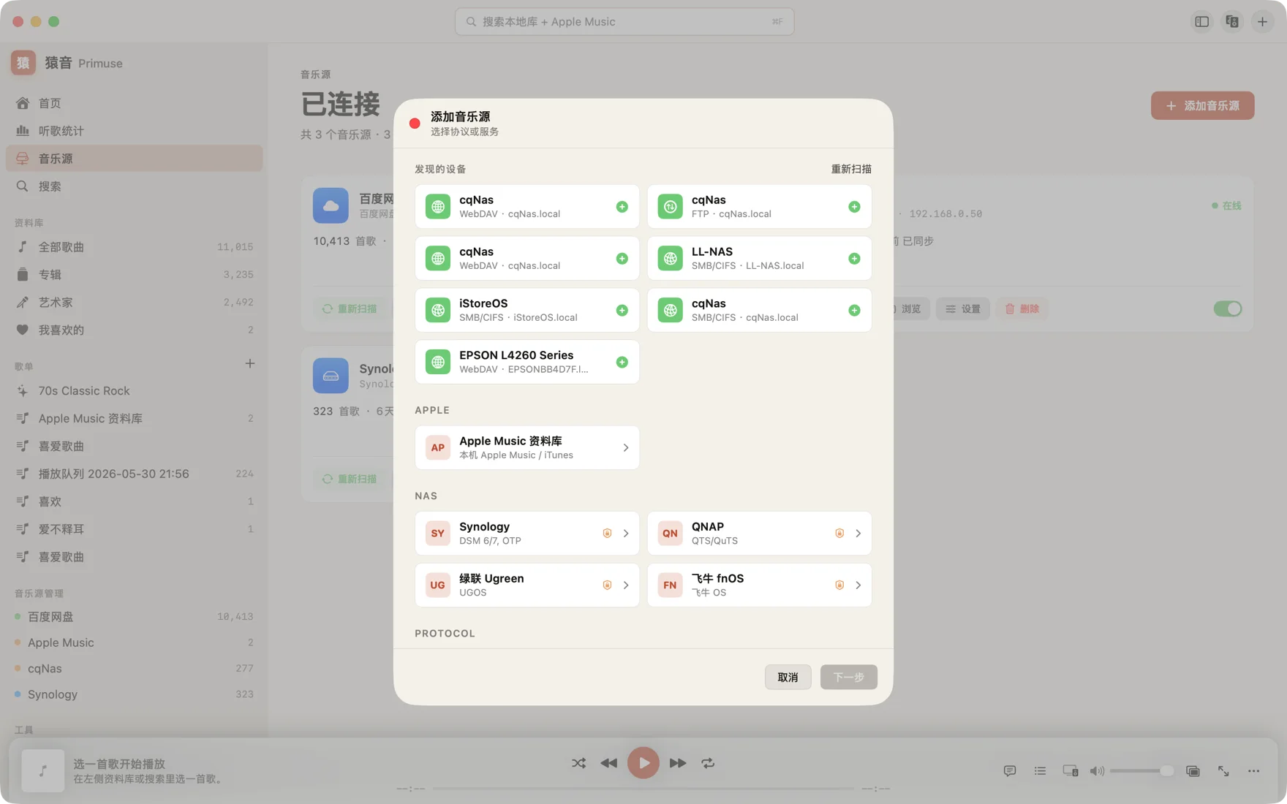
Task: Click 下一步 button
Action: 848,678
